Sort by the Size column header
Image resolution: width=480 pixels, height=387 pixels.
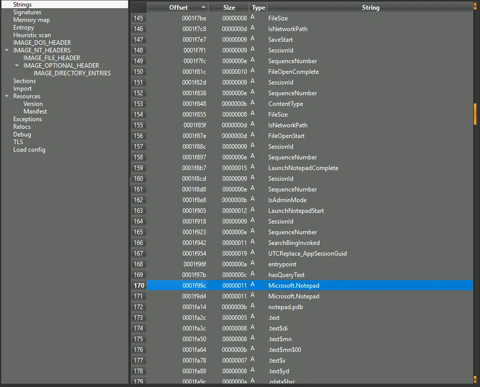pos(229,8)
